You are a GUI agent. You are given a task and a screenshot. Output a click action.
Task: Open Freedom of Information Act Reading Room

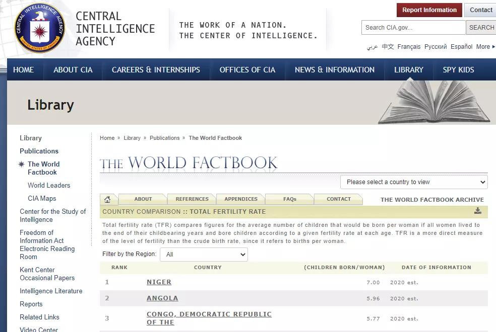47,244
